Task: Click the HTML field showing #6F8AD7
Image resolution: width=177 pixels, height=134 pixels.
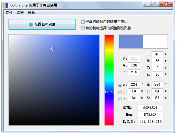Action: pos(150,107)
